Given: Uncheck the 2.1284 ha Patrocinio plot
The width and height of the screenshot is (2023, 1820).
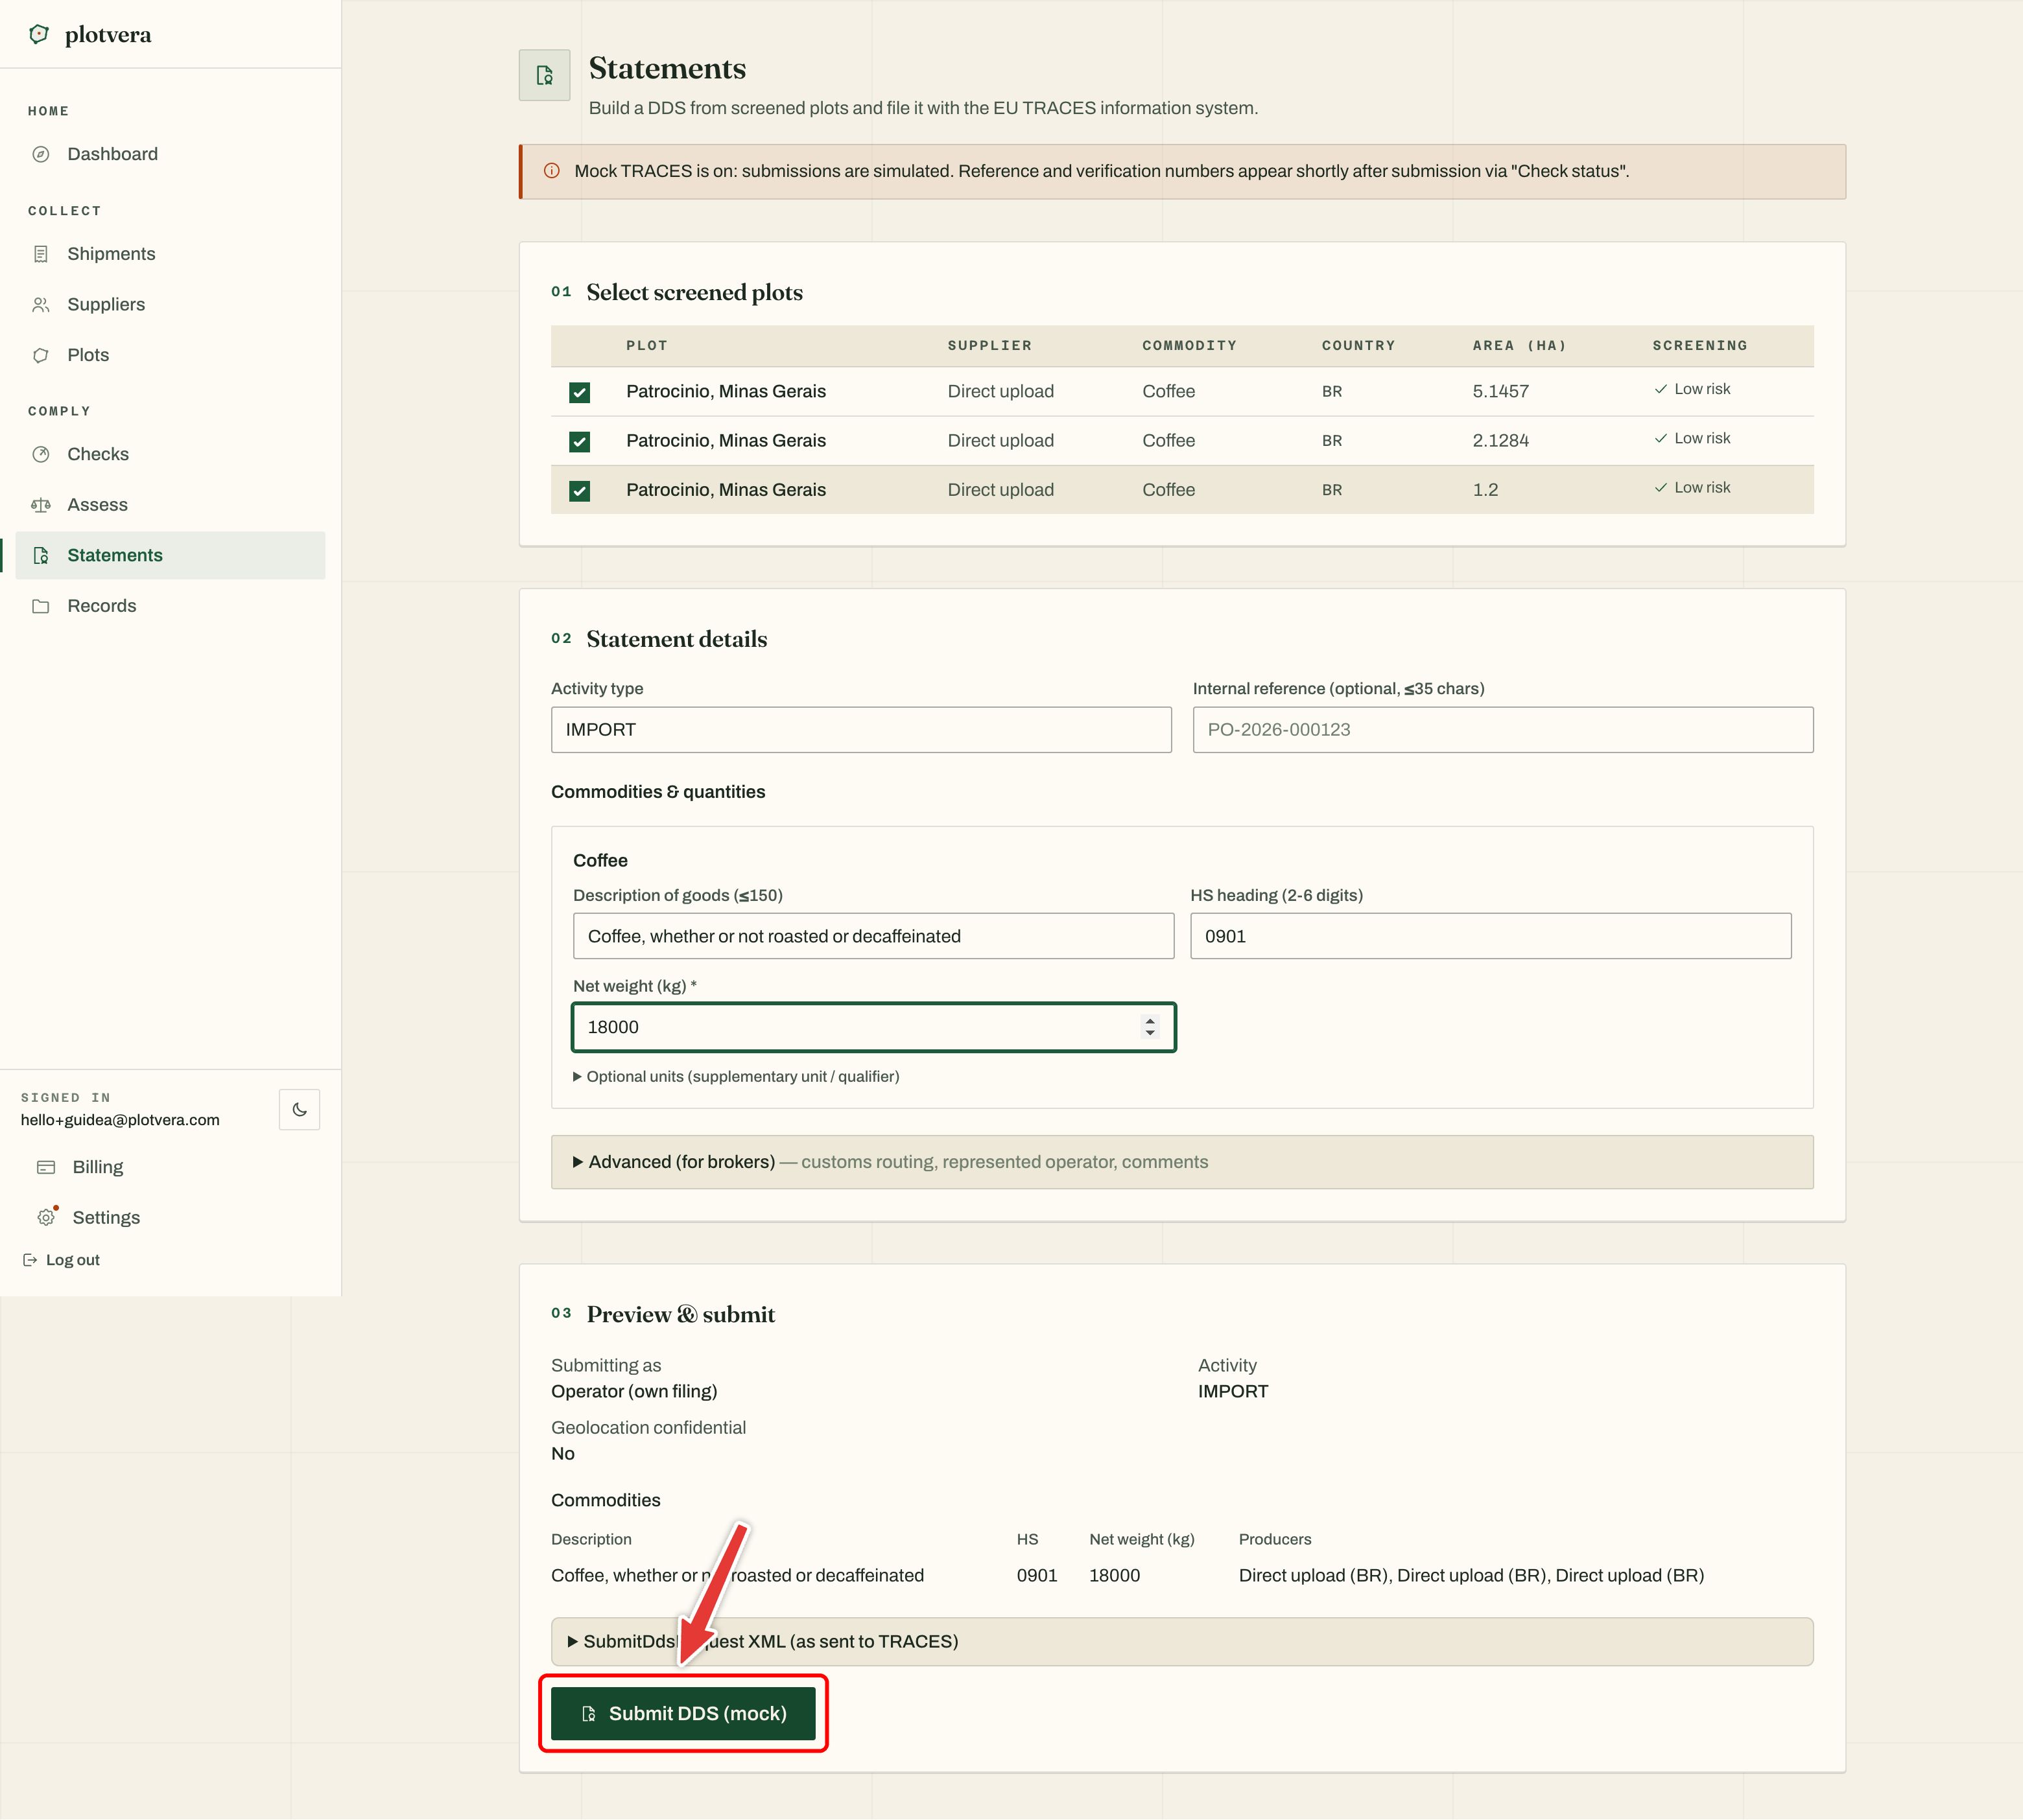Looking at the screenshot, I should coord(579,441).
